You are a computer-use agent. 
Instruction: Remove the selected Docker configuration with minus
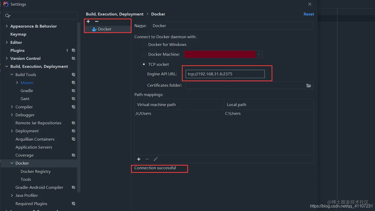pyautogui.click(x=97, y=22)
